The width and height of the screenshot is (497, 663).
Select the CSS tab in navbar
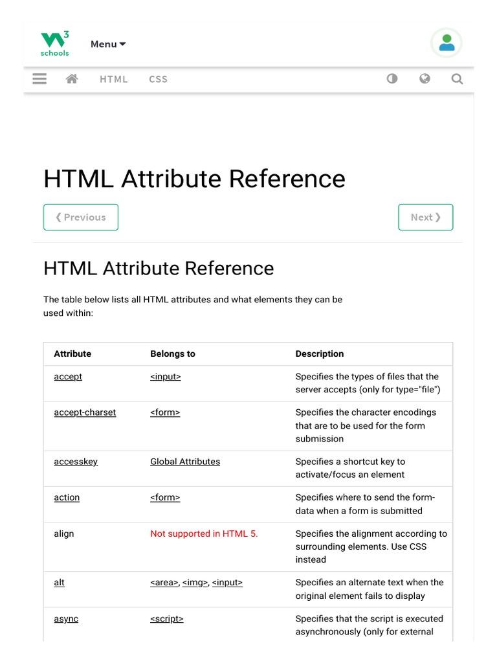[x=158, y=79]
